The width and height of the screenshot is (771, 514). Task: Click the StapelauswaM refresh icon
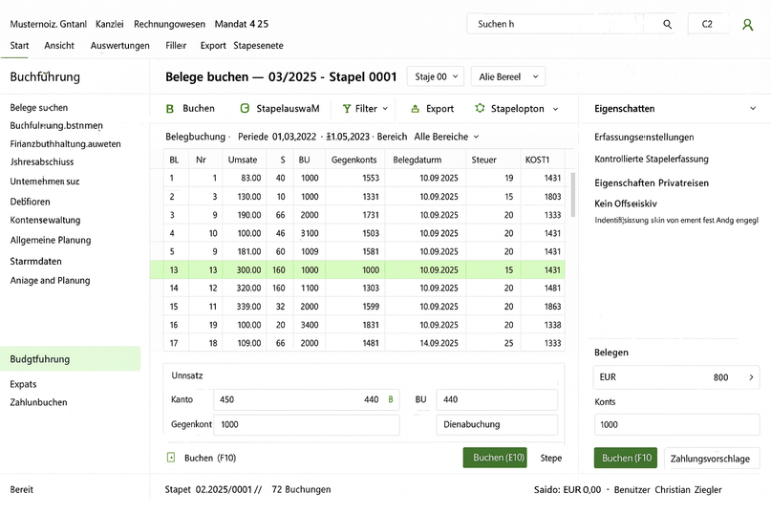(244, 109)
